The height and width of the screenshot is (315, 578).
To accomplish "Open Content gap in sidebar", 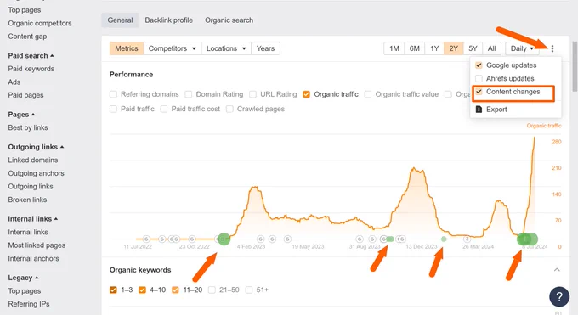I will [27, 37].
